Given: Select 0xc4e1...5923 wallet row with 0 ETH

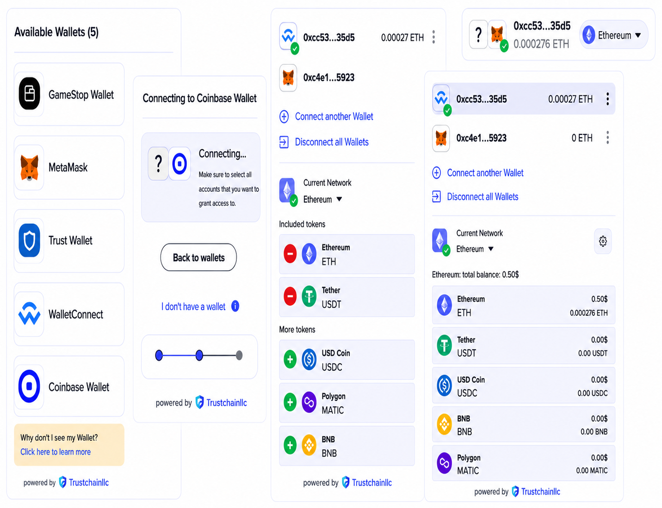Looking at the screenshot, I should click(x=524, y=138).
